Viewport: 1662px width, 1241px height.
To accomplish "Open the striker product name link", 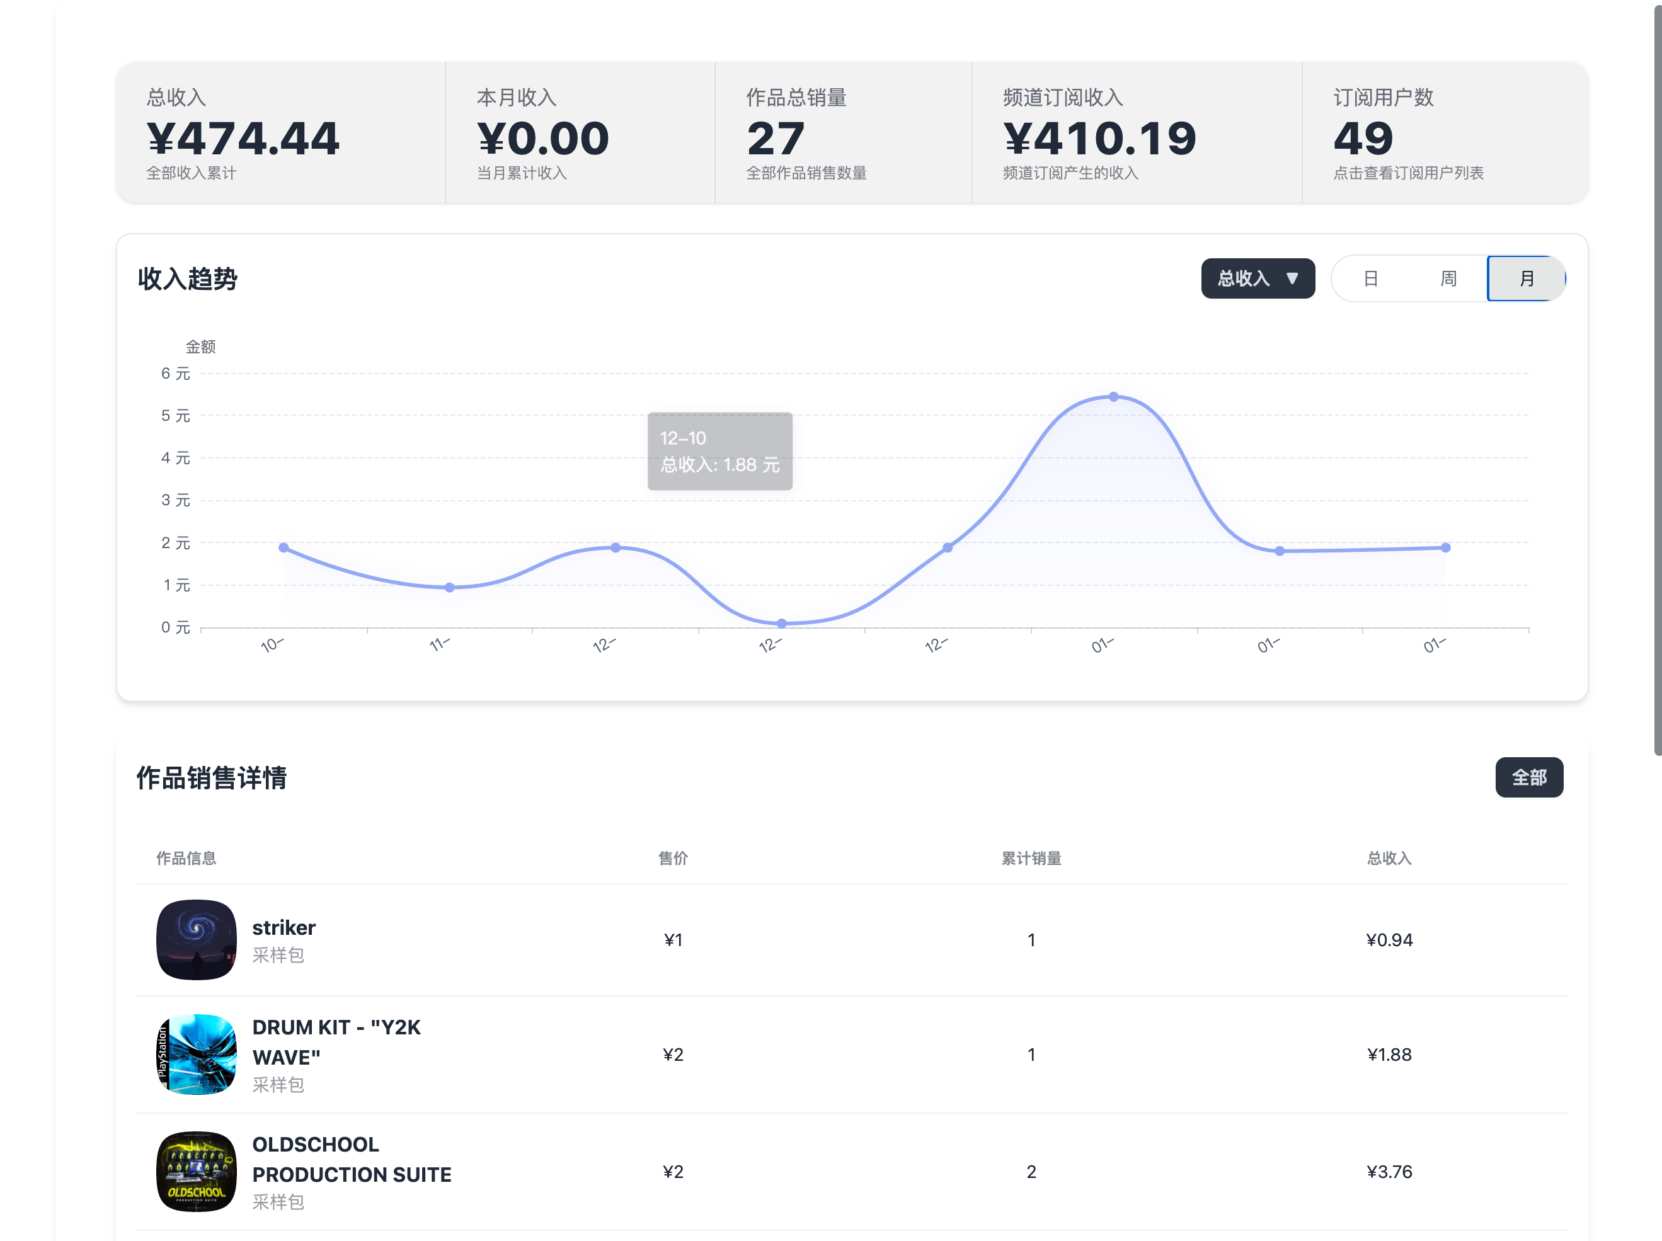I will 284,927.
